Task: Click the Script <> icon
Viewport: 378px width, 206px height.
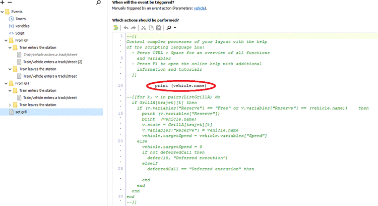Action: point(11,33)
